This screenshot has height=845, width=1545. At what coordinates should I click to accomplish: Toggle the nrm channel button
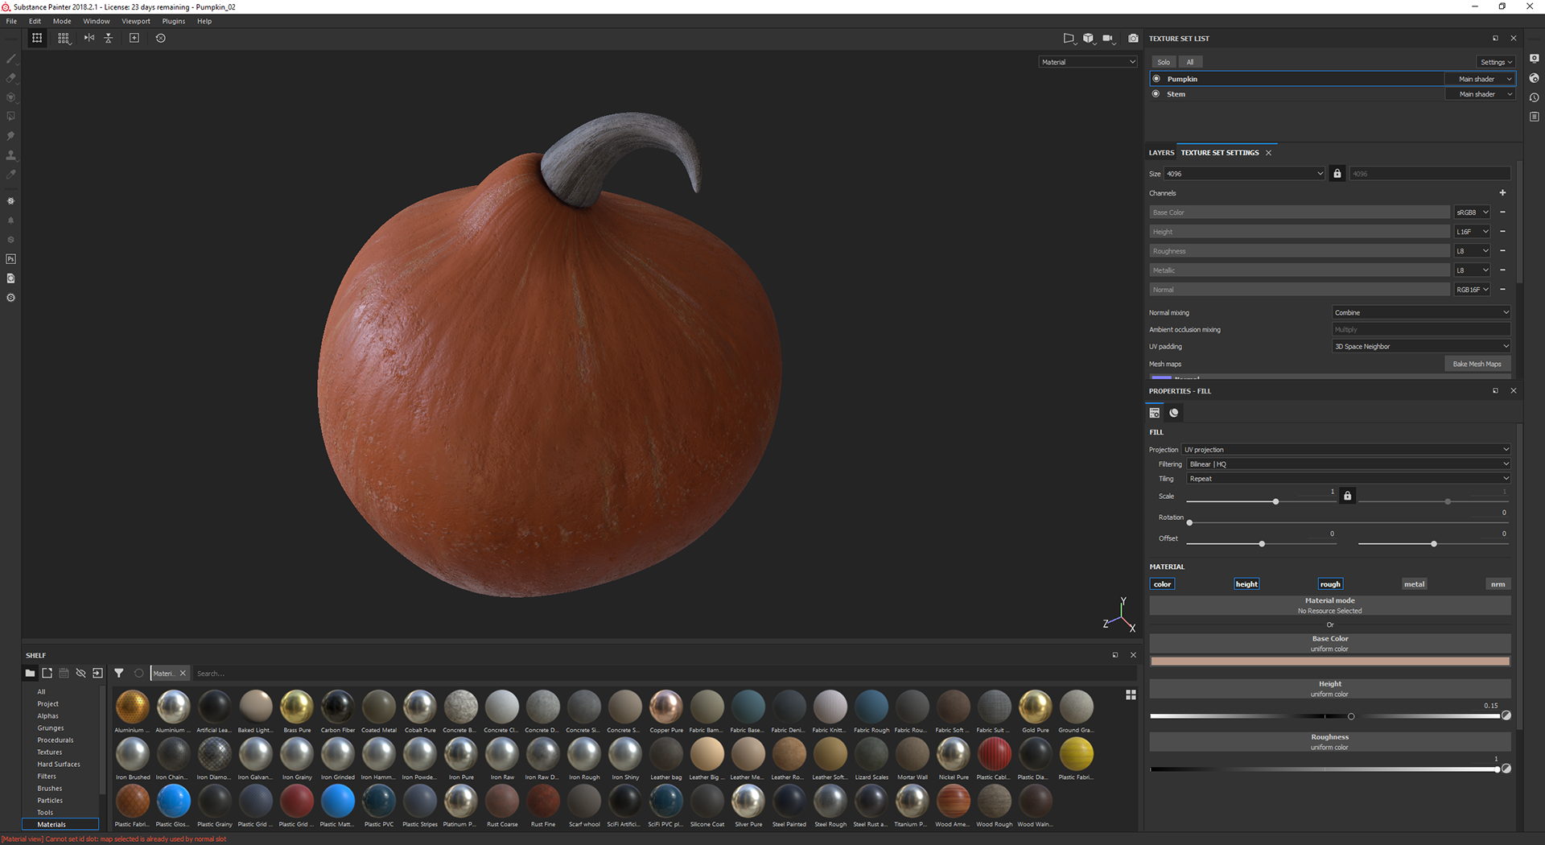pos(1498,584)
